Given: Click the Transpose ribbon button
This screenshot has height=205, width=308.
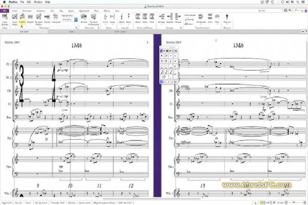Looking at the screenshot, I should (56, 19).
